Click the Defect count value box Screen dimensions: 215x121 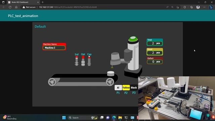(155, 62)
